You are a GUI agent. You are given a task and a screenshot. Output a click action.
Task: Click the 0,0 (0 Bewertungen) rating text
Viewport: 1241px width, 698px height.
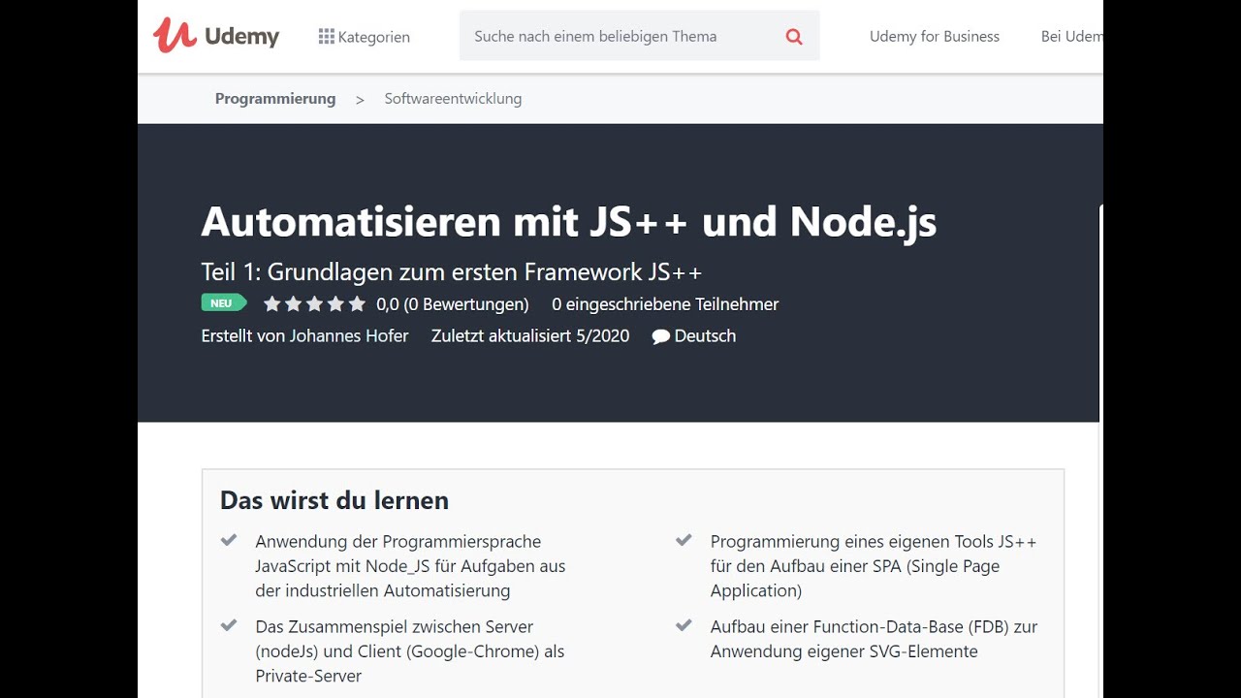(x=453, y=304)
